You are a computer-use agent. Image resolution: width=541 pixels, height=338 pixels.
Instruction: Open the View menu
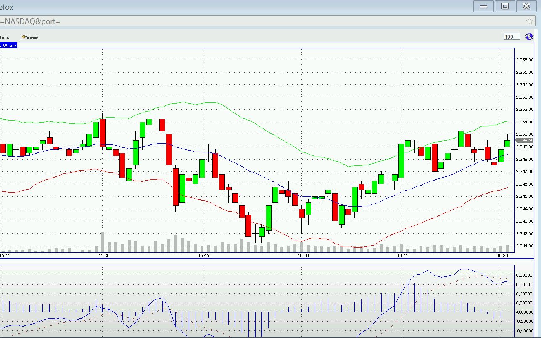pos(32,37)
